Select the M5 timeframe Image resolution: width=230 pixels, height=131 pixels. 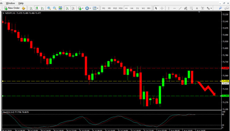[x=109, y=8]
